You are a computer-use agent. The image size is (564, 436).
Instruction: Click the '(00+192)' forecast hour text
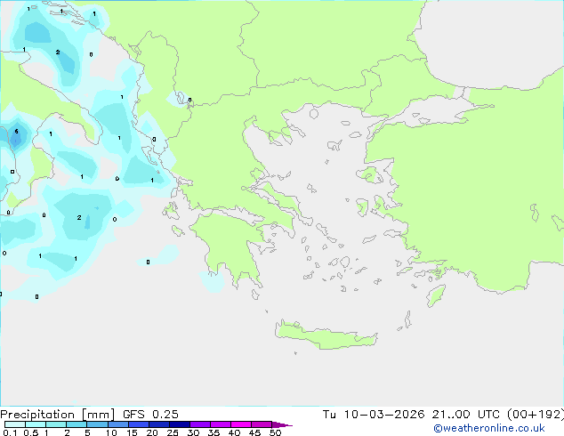(536, 415)
